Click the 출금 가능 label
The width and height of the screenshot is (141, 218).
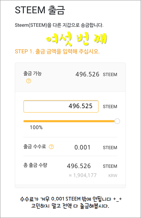(x=33, y=73)
